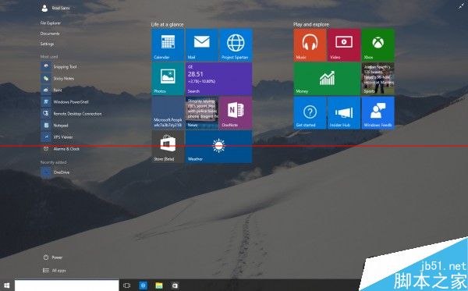Launch the green Xbox tile
The height and width of the screenshot is (291, 468).
pos(378,44)
